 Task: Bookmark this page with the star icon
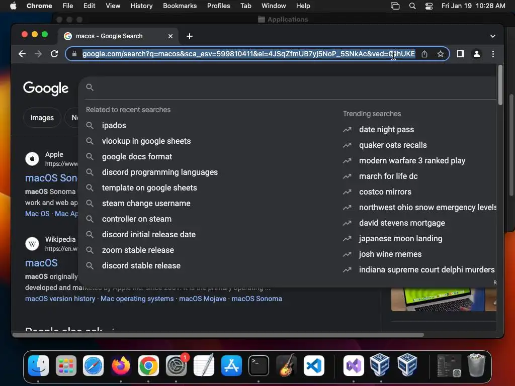pos(441,54)
